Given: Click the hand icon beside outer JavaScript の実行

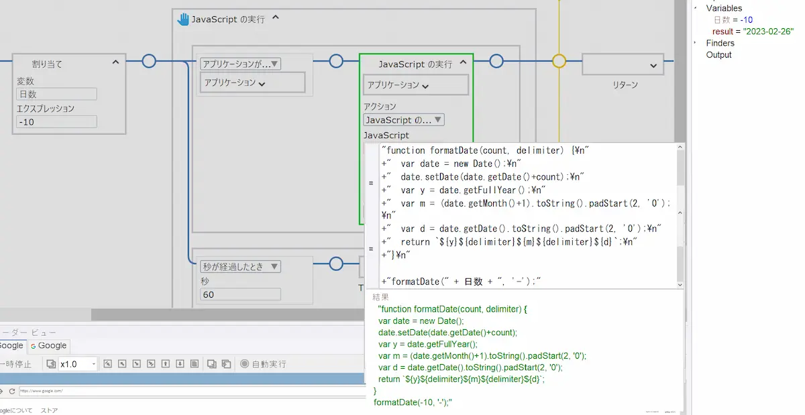Looking at the screenshot, I should (183, 19).
